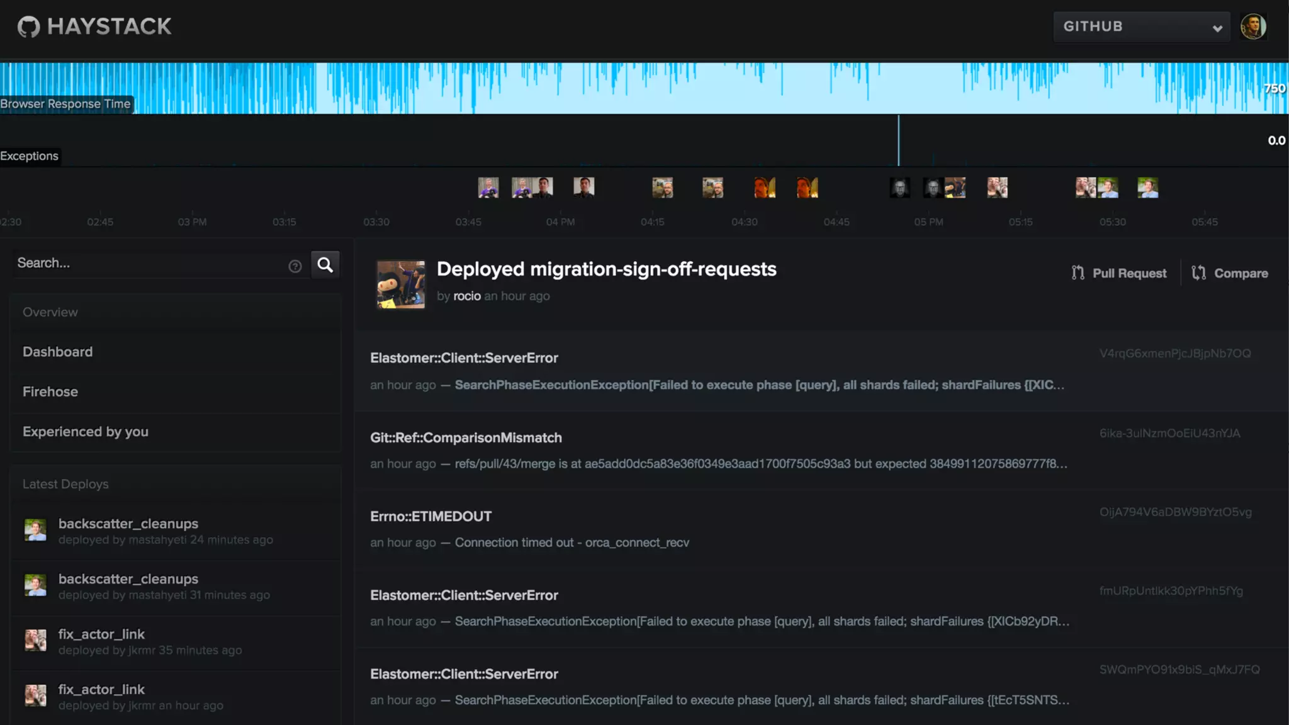The height and width of the screenshot is (725, 1289).
Task: Click the search help question icon
Action: click(295, 266)
